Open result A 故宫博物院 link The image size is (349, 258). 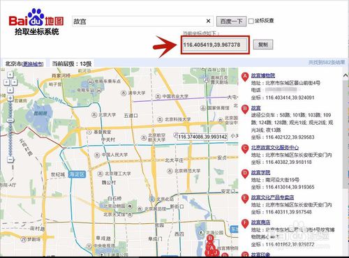[263, 75]
